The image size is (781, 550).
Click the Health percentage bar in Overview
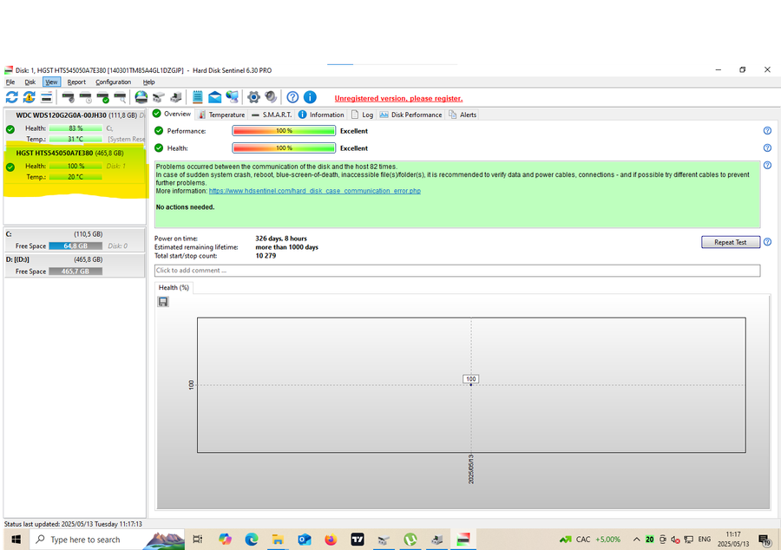pos(284,148)
